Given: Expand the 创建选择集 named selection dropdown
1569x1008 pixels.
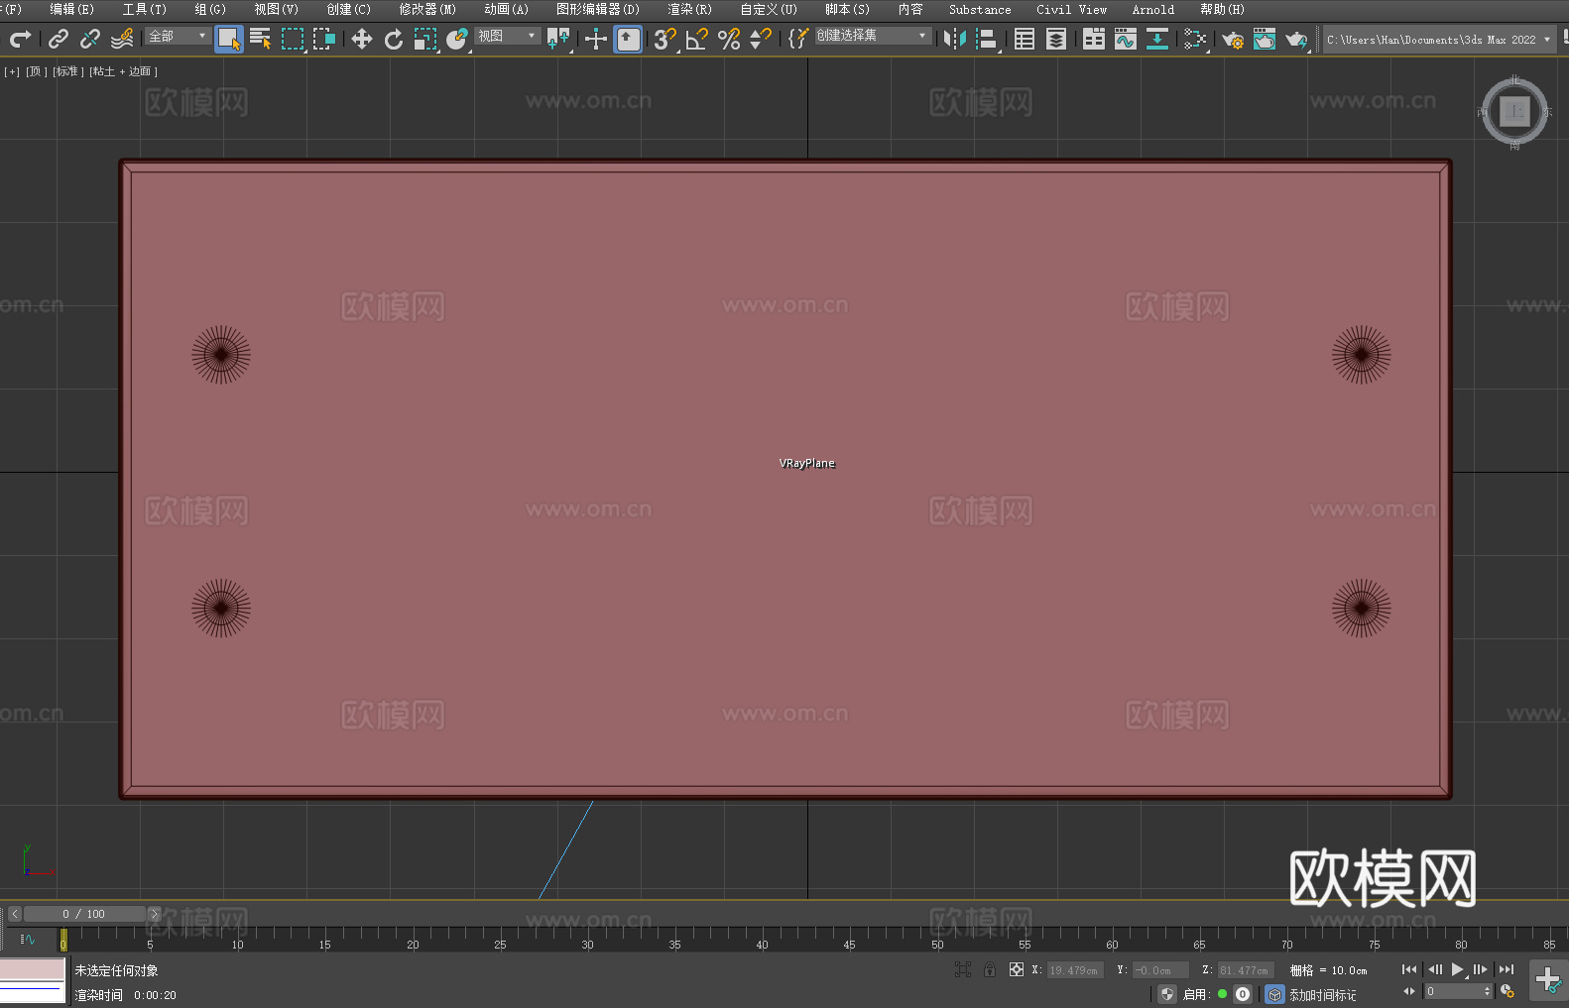Looking at the screenshot, I should point(873,36).
